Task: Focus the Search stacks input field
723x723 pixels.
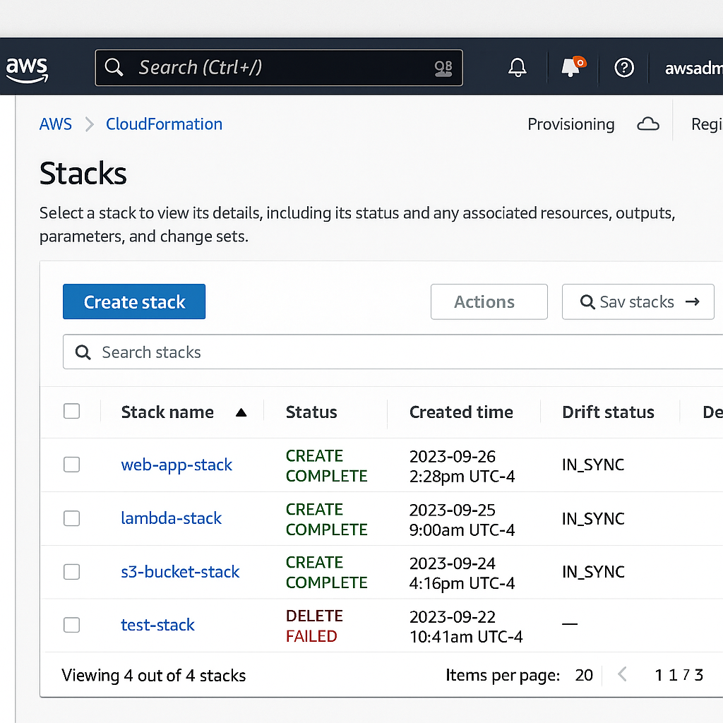Action: click(x=395, y=352)
